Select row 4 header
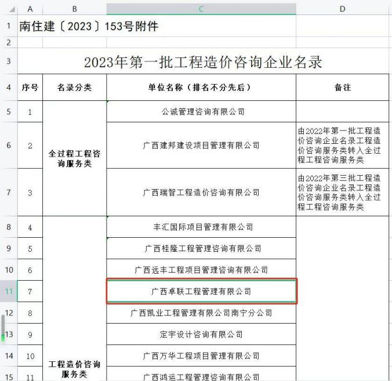Viewport: 392px width, 381px height. coord(9,88)
